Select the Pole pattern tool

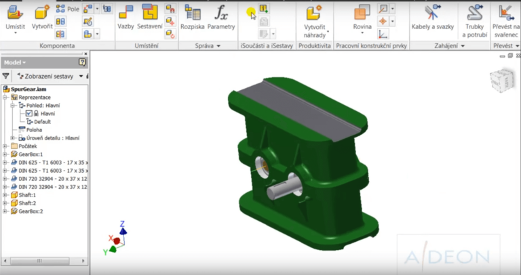click(68, 9)
